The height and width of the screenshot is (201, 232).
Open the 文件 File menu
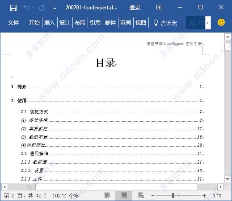pos(13,23)
